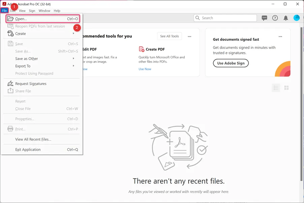Open the Help menu
Viewport: 304px width, 203px height.
[x=57, y=11]
